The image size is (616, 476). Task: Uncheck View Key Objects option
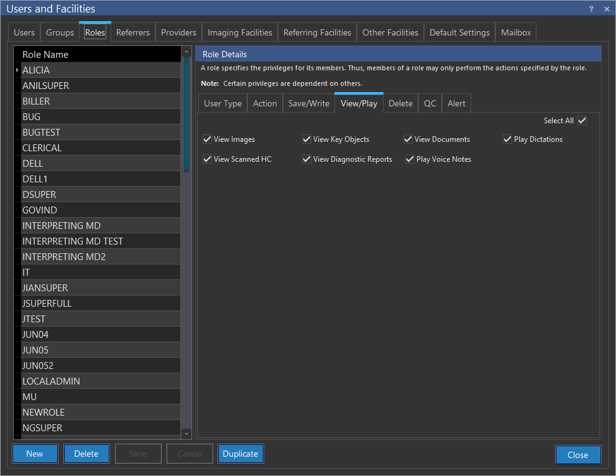pos(307,139)
